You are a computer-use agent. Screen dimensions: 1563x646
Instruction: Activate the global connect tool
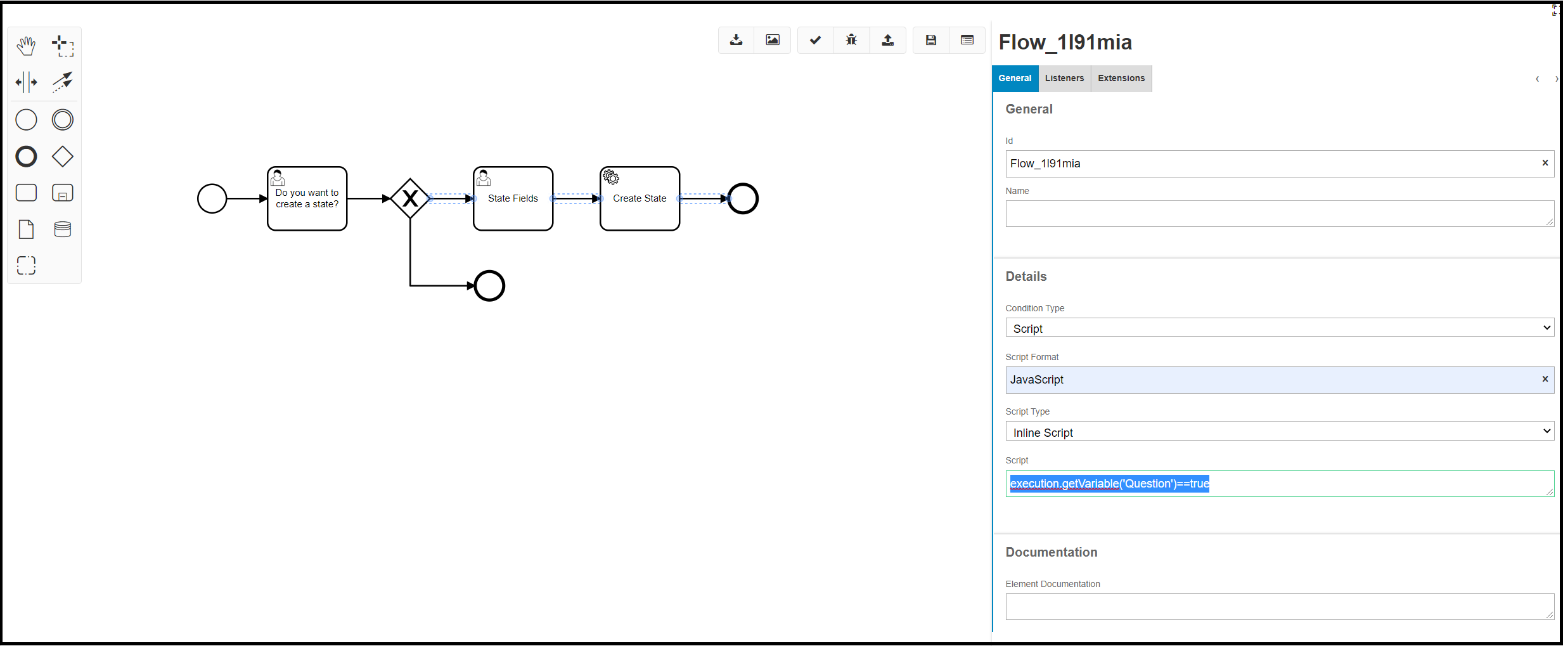62,82
